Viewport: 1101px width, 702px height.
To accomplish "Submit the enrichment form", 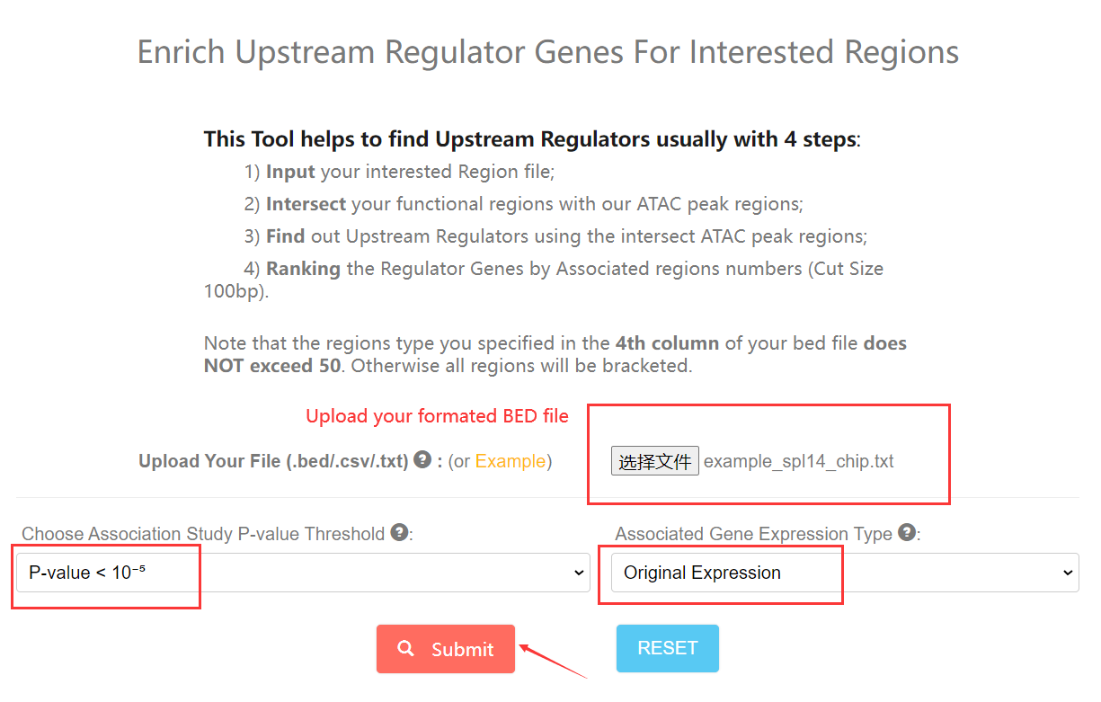I will [446, 649].
